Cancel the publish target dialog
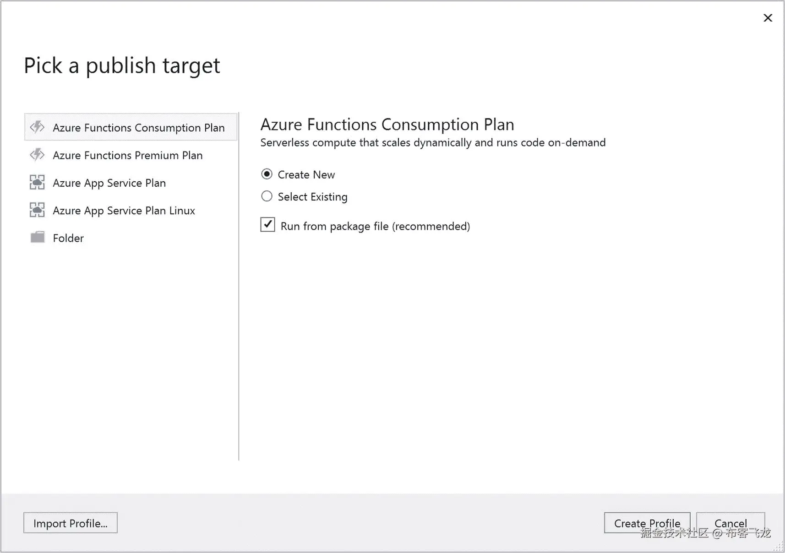The height and width of the screenshot is (553, 785). click(x=730, y=523)
